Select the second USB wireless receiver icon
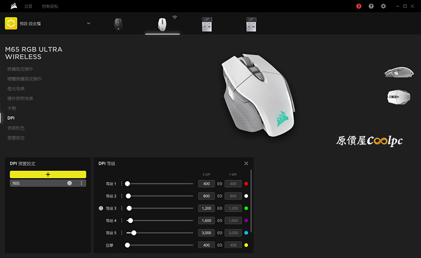Viewport: 421px width, 258px height. [251, 24]
